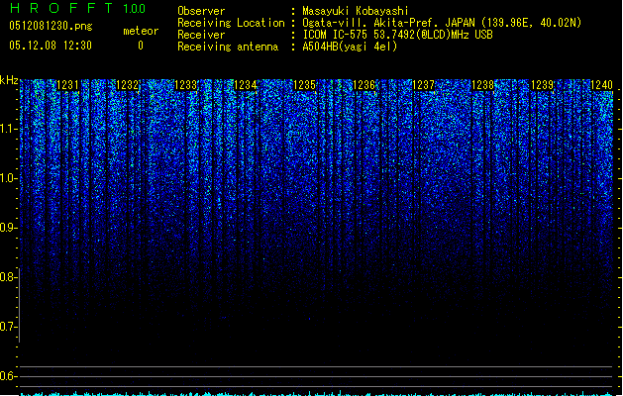The image size is (623, 396).
Task: Click the meteor count label
Action: (141, 31)
